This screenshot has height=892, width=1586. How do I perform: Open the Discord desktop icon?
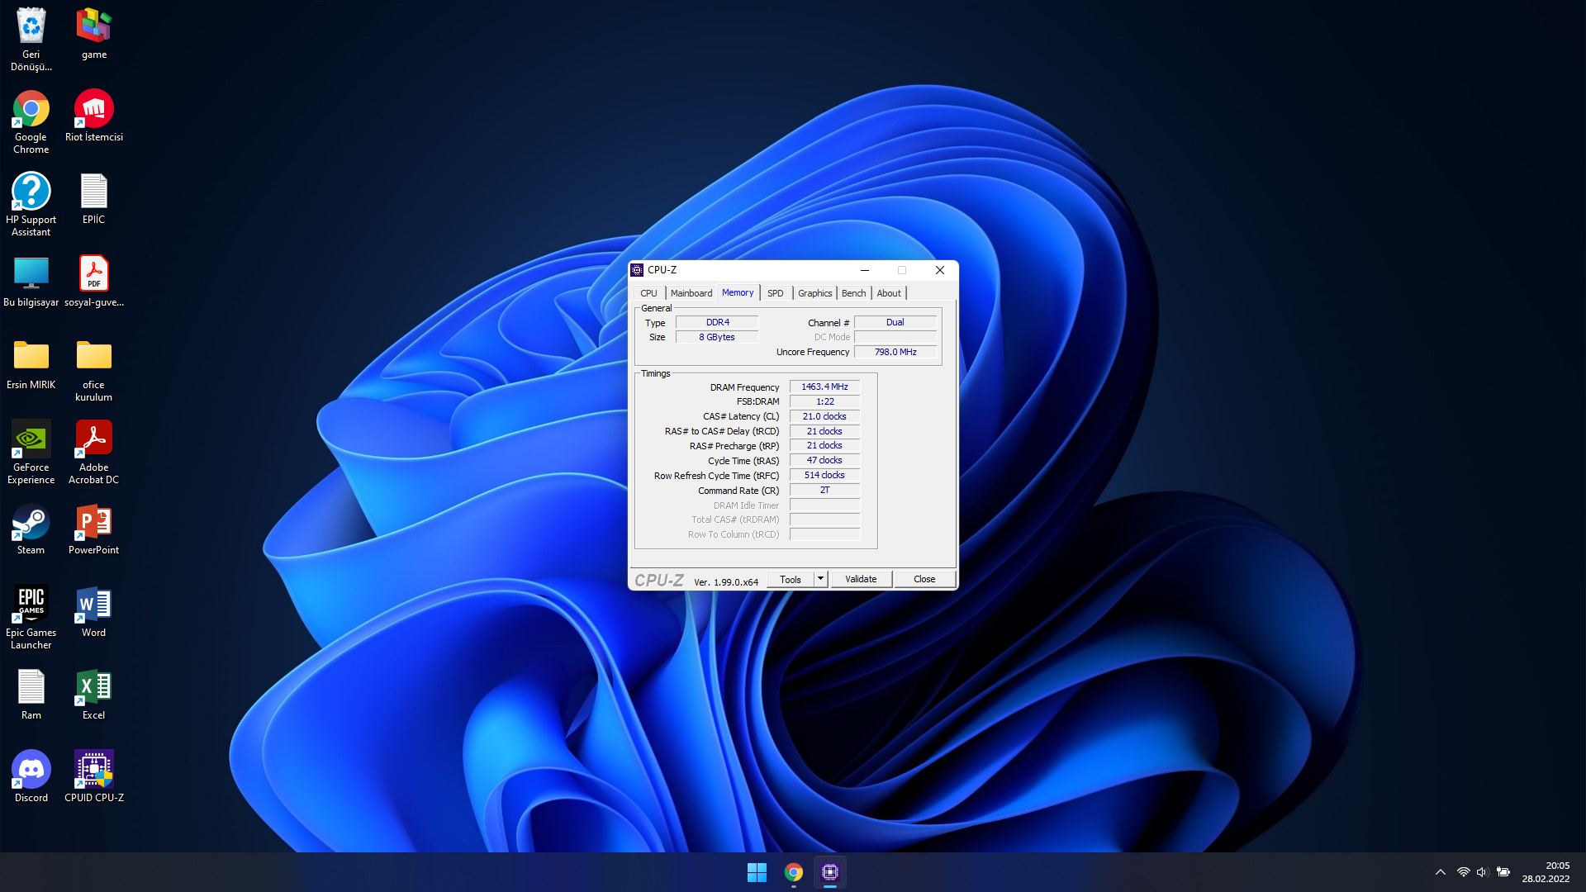pyautogui.click(x=31, y=771)
